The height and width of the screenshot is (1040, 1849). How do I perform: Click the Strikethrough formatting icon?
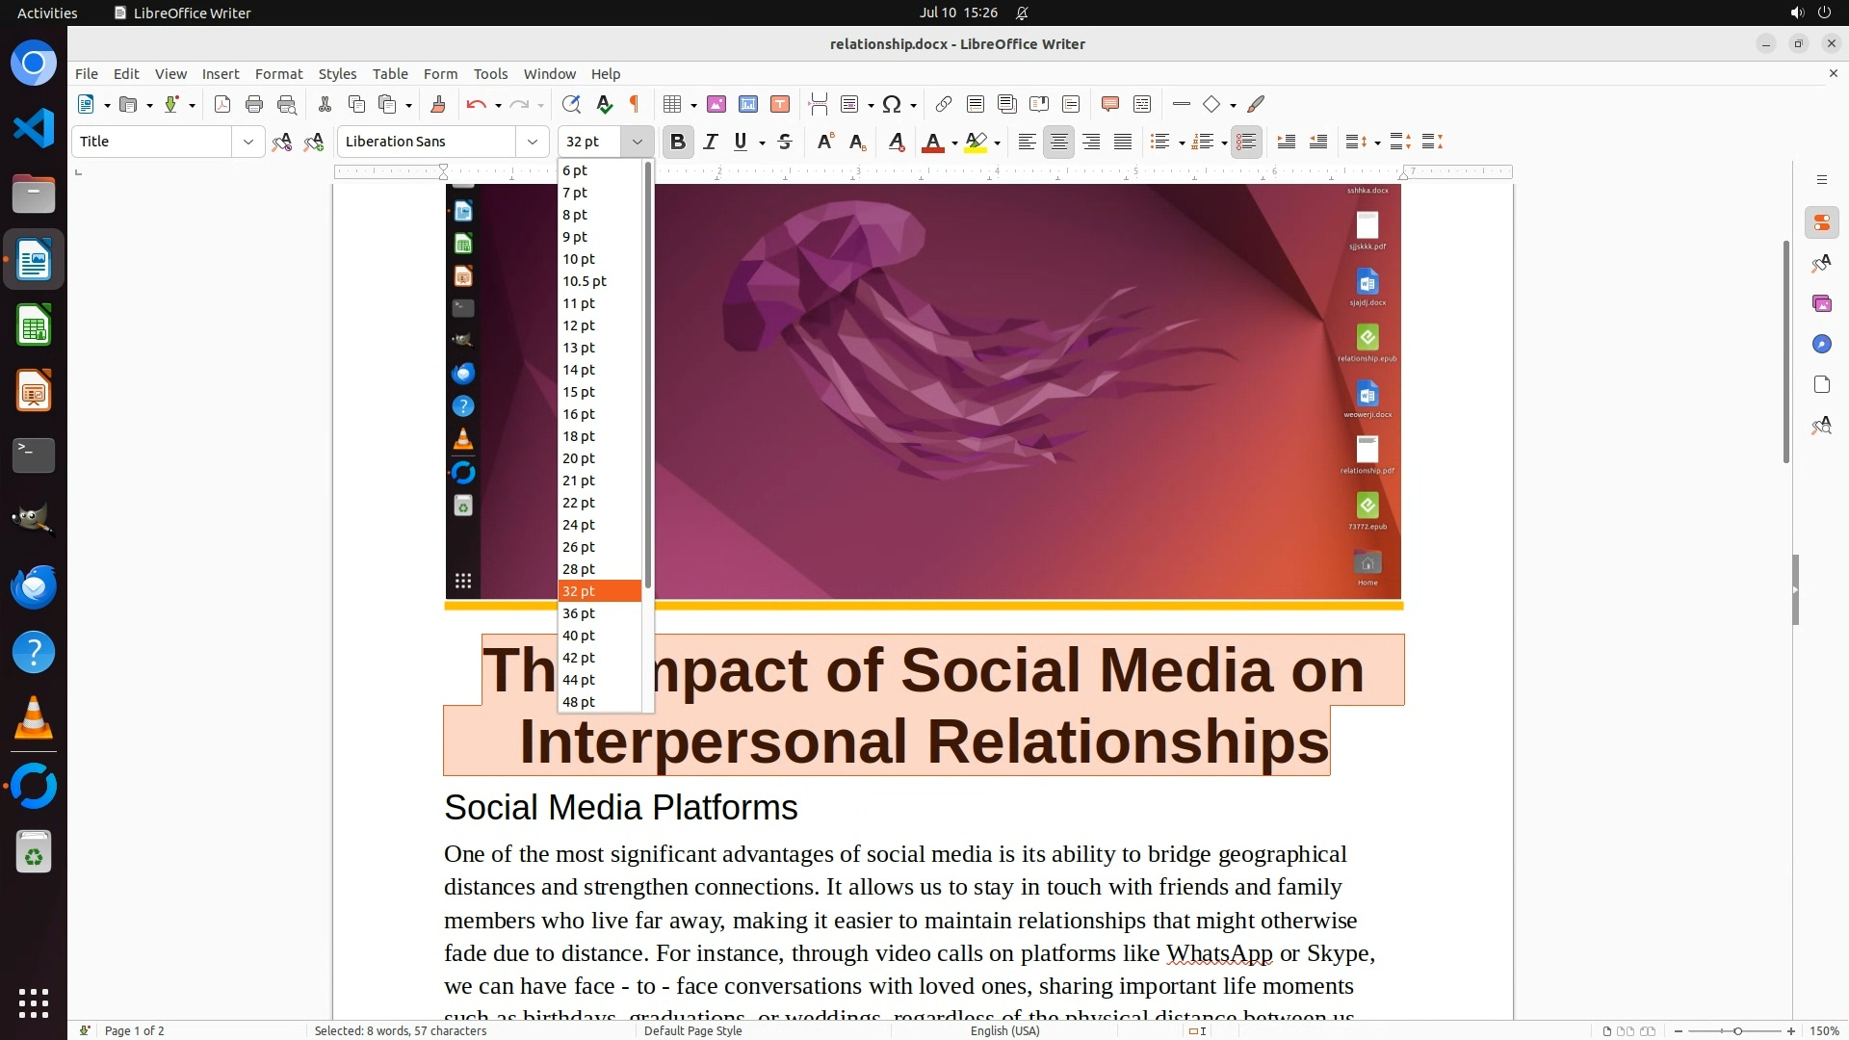(785, 143)
